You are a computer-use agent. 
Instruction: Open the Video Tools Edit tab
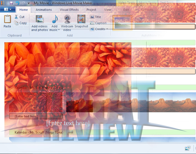(126, 10)
